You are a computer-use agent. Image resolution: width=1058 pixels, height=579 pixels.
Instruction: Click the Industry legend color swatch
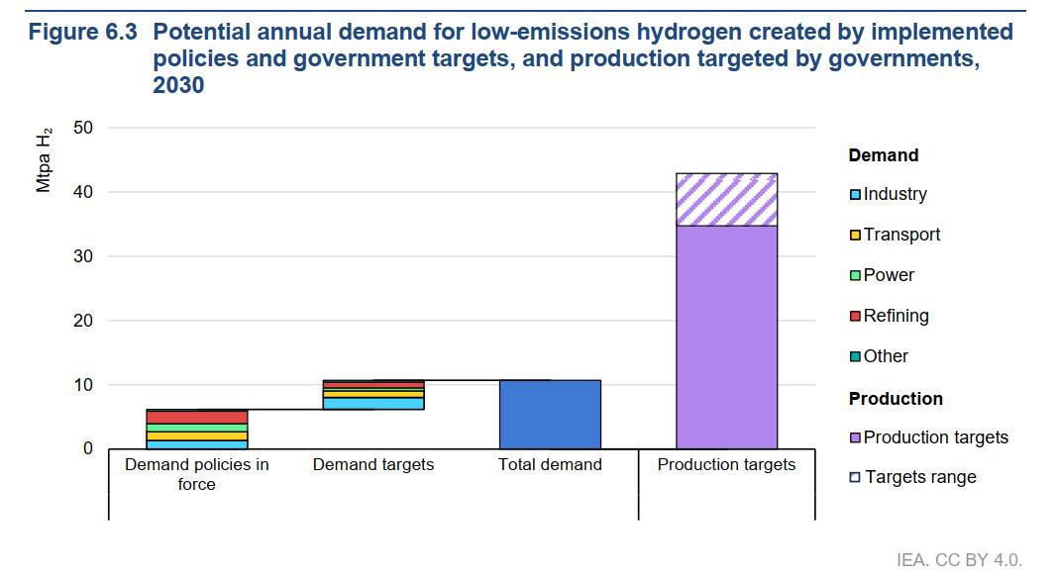tap(856, 195)
